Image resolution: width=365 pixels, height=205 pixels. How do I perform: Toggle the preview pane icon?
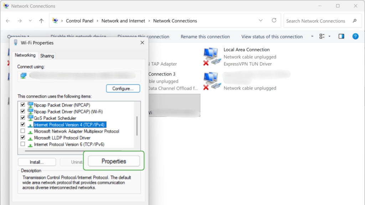(x=341, y=36)
